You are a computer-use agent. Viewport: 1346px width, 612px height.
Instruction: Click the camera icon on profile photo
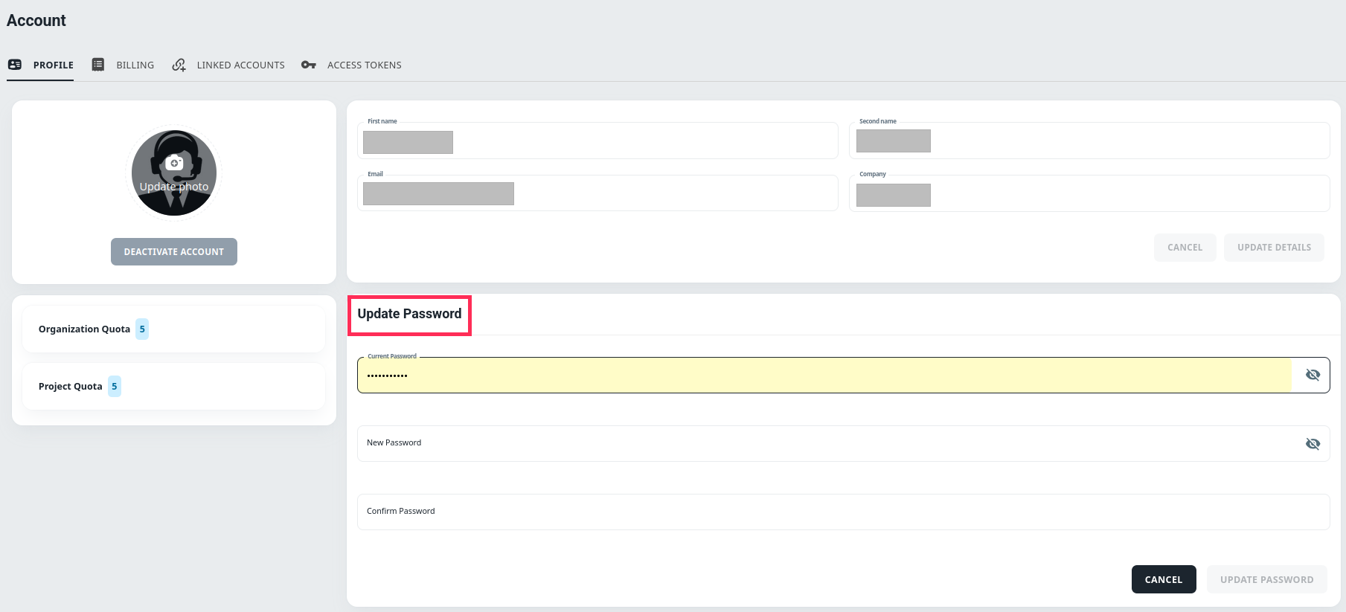point(174,163)
